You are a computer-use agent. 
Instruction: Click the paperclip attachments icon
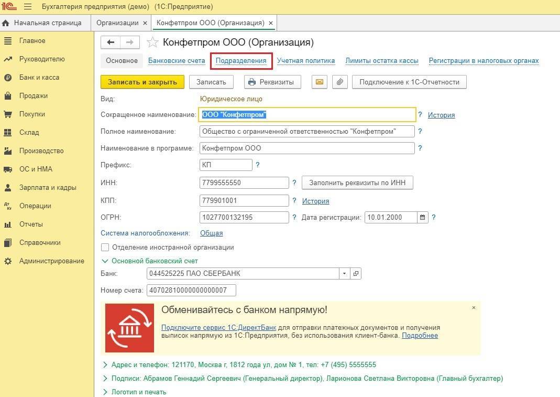pyautogui.click(x=339, y=82)
